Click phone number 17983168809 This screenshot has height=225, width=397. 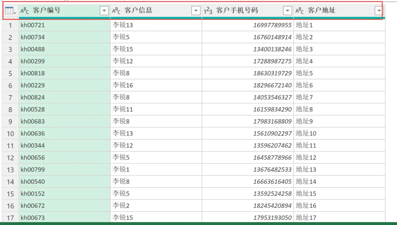pos(272,121)
